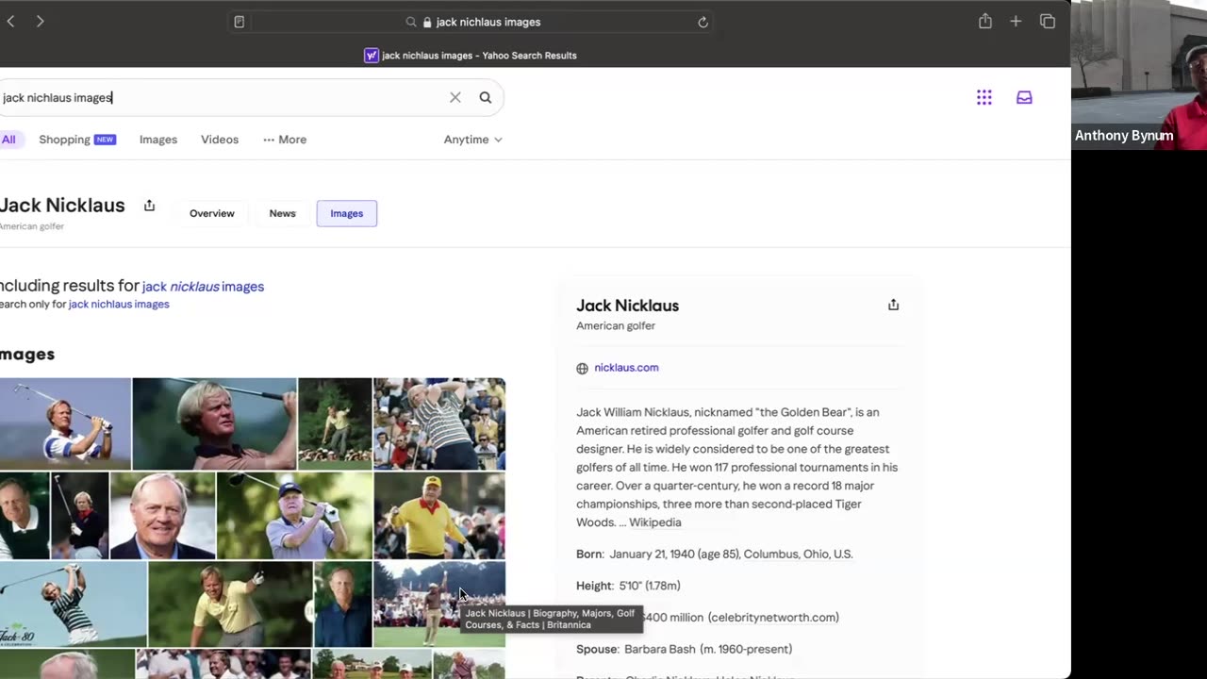Open the striped shirt golfer with crowd image
1207x679 pixels.
point(439,423)
